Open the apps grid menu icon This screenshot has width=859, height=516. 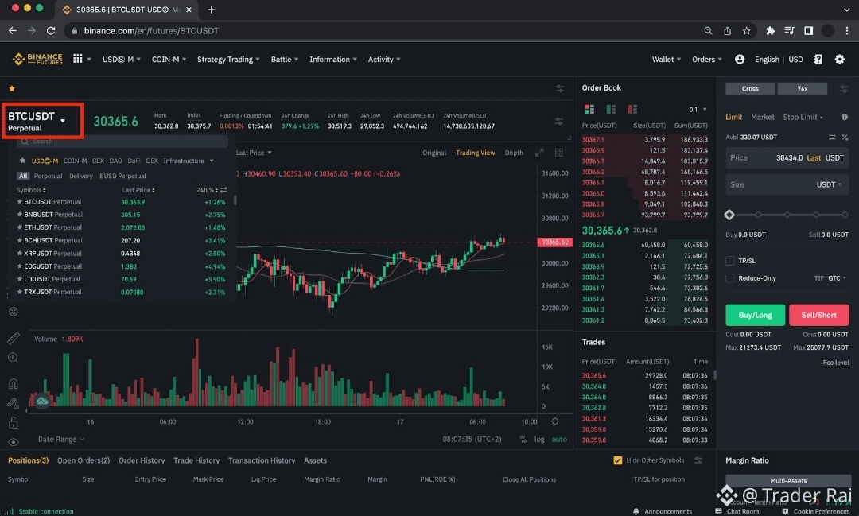click(78, 59)
